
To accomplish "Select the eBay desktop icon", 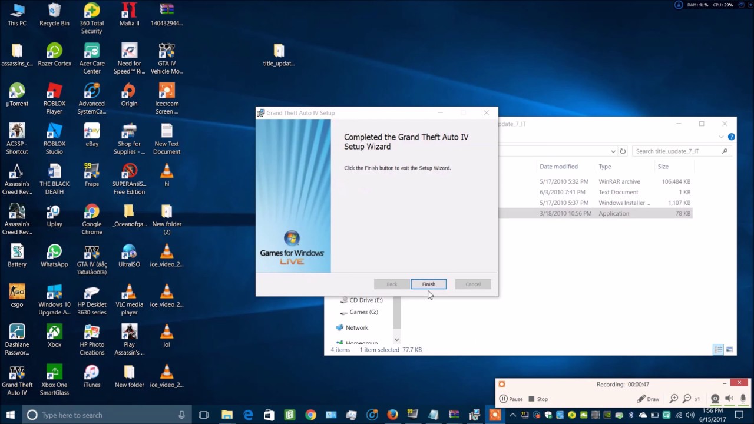I will [92, 135].
